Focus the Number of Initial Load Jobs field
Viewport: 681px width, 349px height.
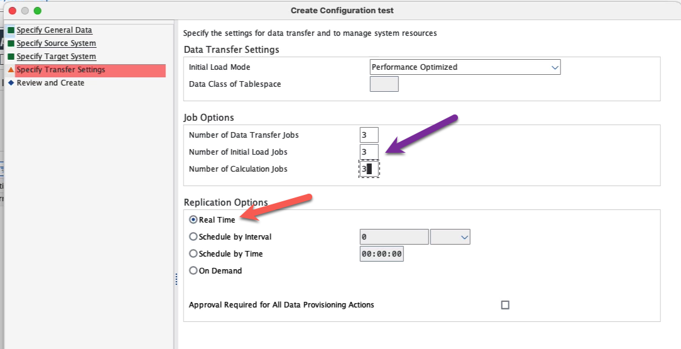pos(369,152)
